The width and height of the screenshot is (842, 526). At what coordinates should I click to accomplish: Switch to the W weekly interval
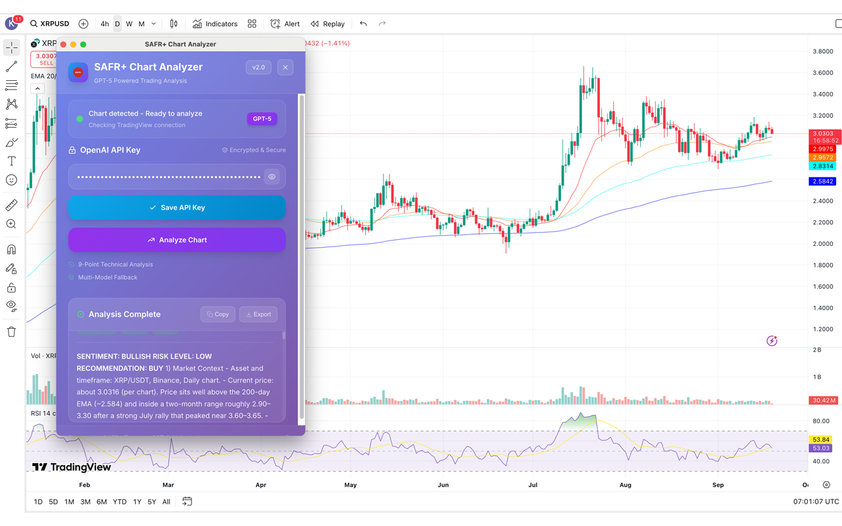coord(129,24)
